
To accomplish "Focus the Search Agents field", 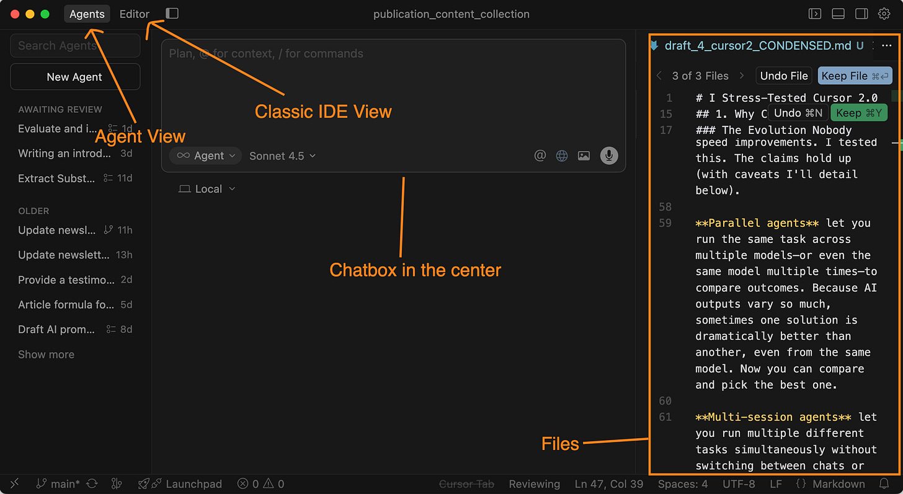I will point(75,45).
